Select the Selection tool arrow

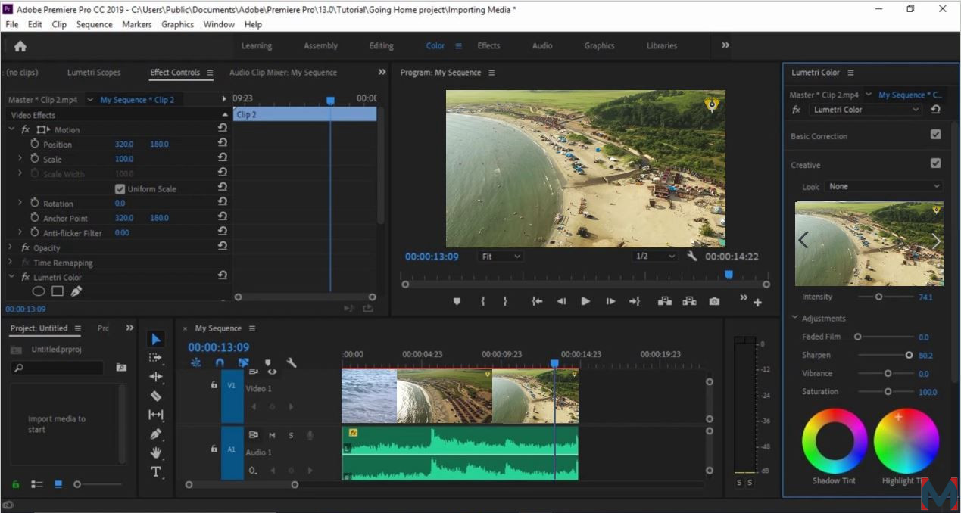tap(155, 339)
